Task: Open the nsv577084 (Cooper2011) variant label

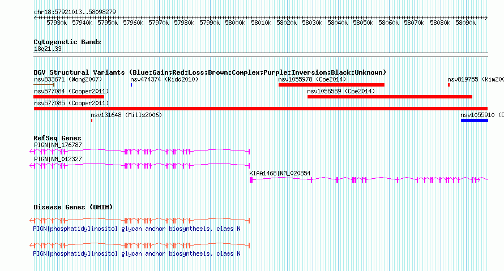Action: pos(71,91)
